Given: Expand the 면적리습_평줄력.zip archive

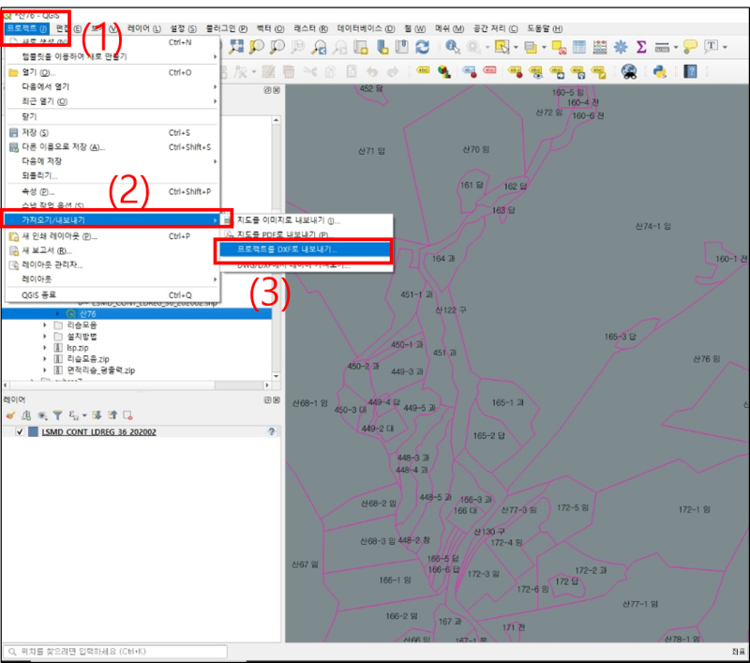Looking at the screenshot, I should click(44, 370).
